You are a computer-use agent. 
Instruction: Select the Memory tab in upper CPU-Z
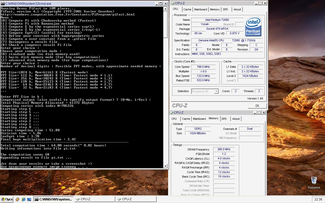point(215,9)
